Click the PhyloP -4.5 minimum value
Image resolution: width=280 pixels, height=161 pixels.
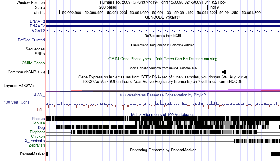[x=38, y=109]
